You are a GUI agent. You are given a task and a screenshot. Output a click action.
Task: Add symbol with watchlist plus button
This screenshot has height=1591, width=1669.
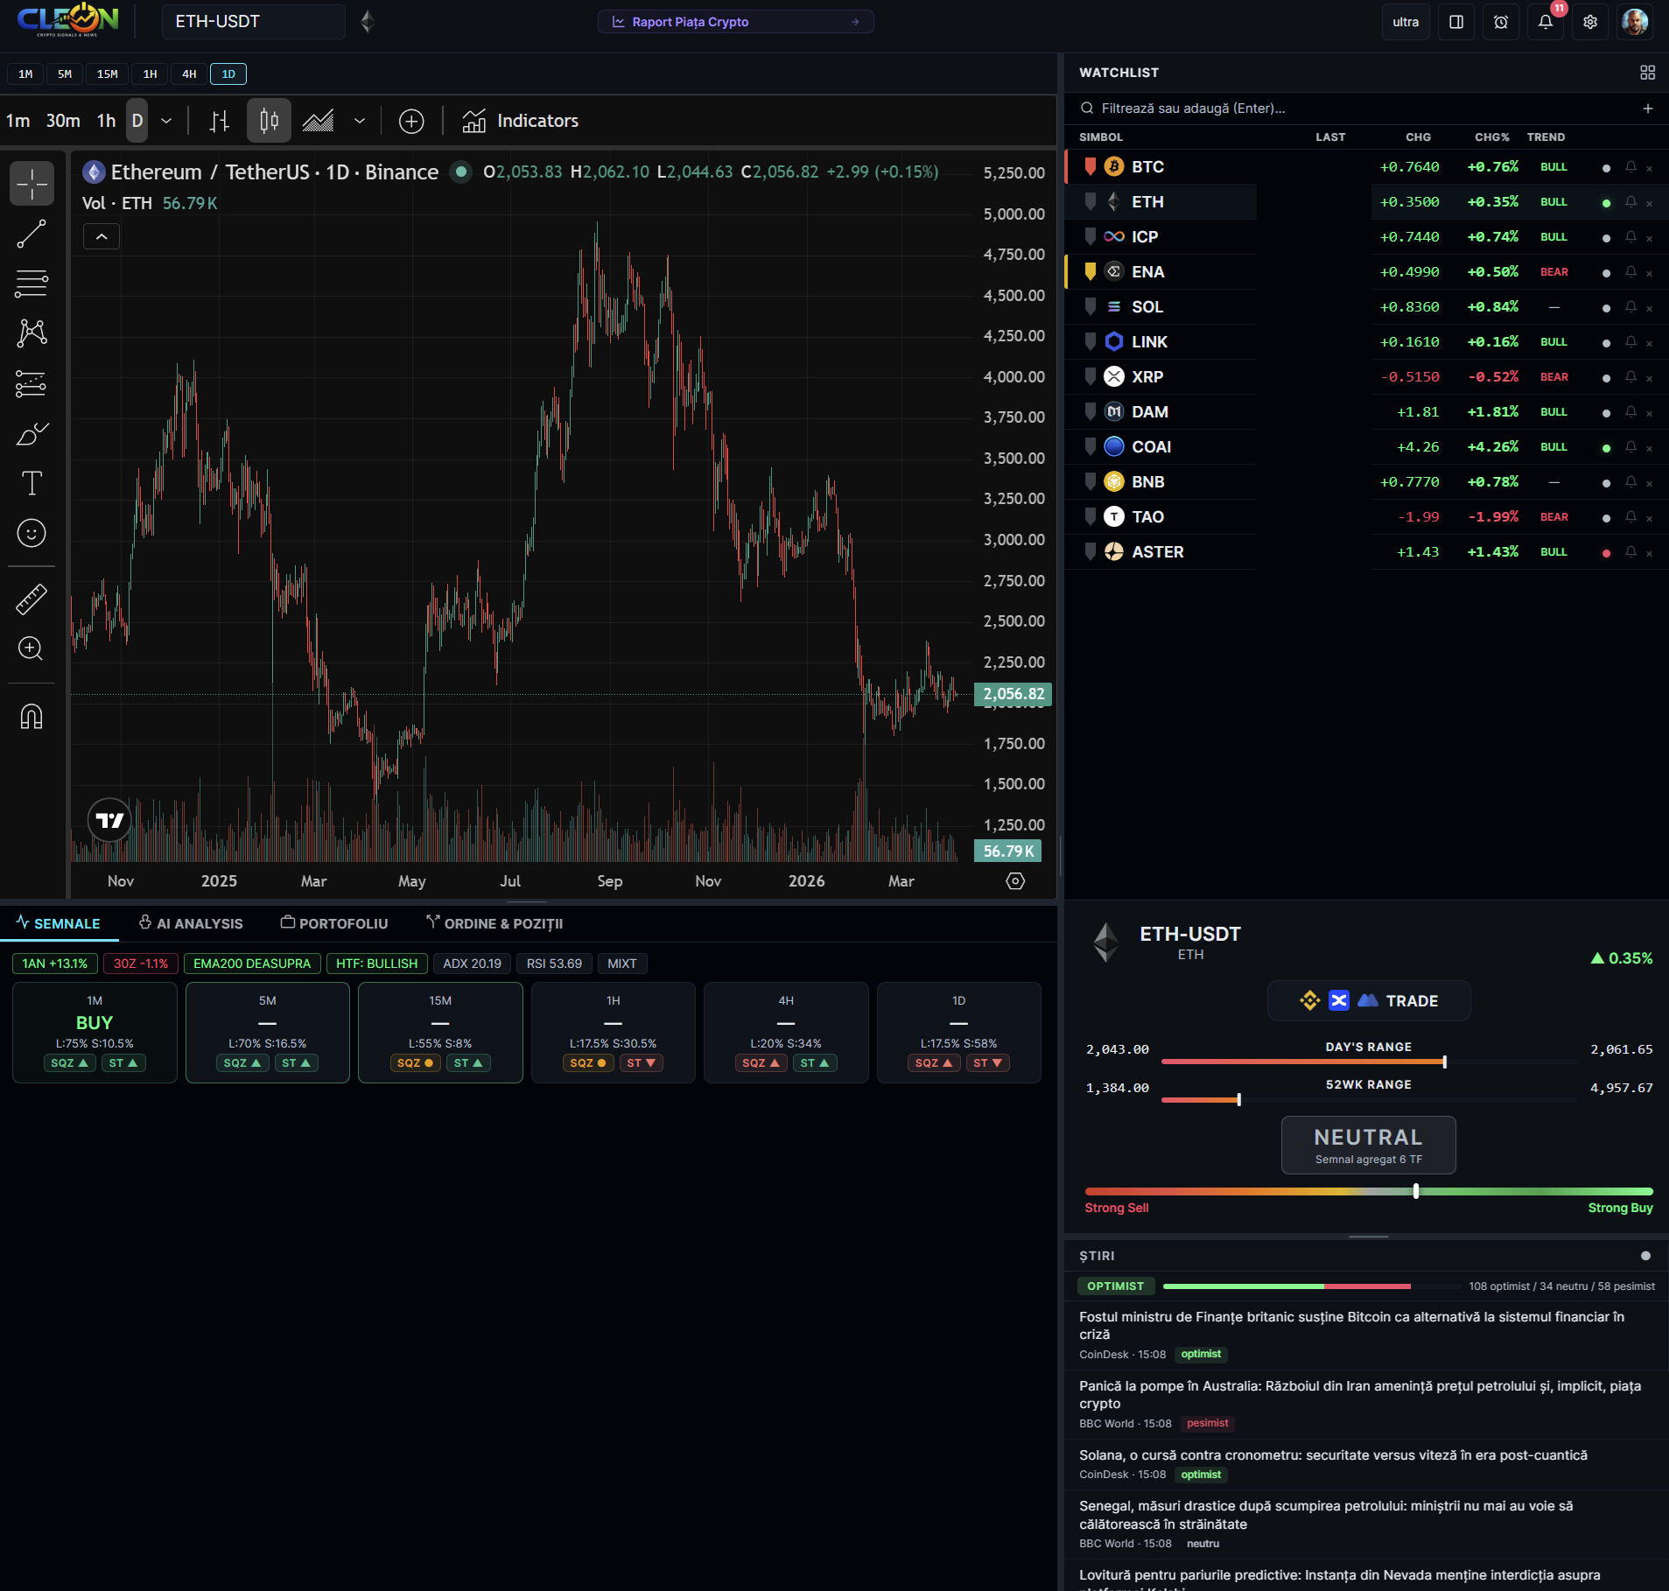[x=1648, y=109]
